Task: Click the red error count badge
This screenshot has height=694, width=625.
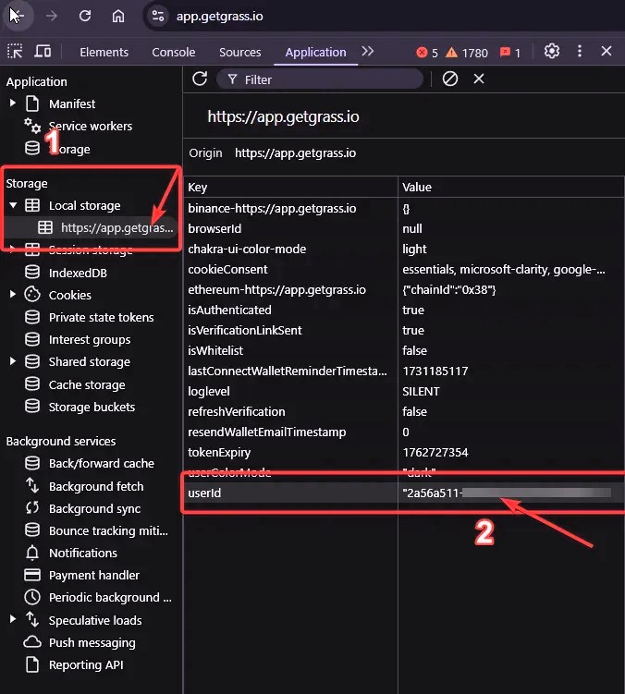Action: click(427, 53)
